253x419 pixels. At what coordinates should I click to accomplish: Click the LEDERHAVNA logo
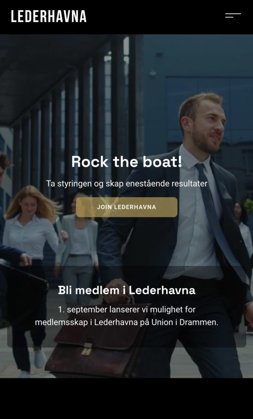[49, 16]
